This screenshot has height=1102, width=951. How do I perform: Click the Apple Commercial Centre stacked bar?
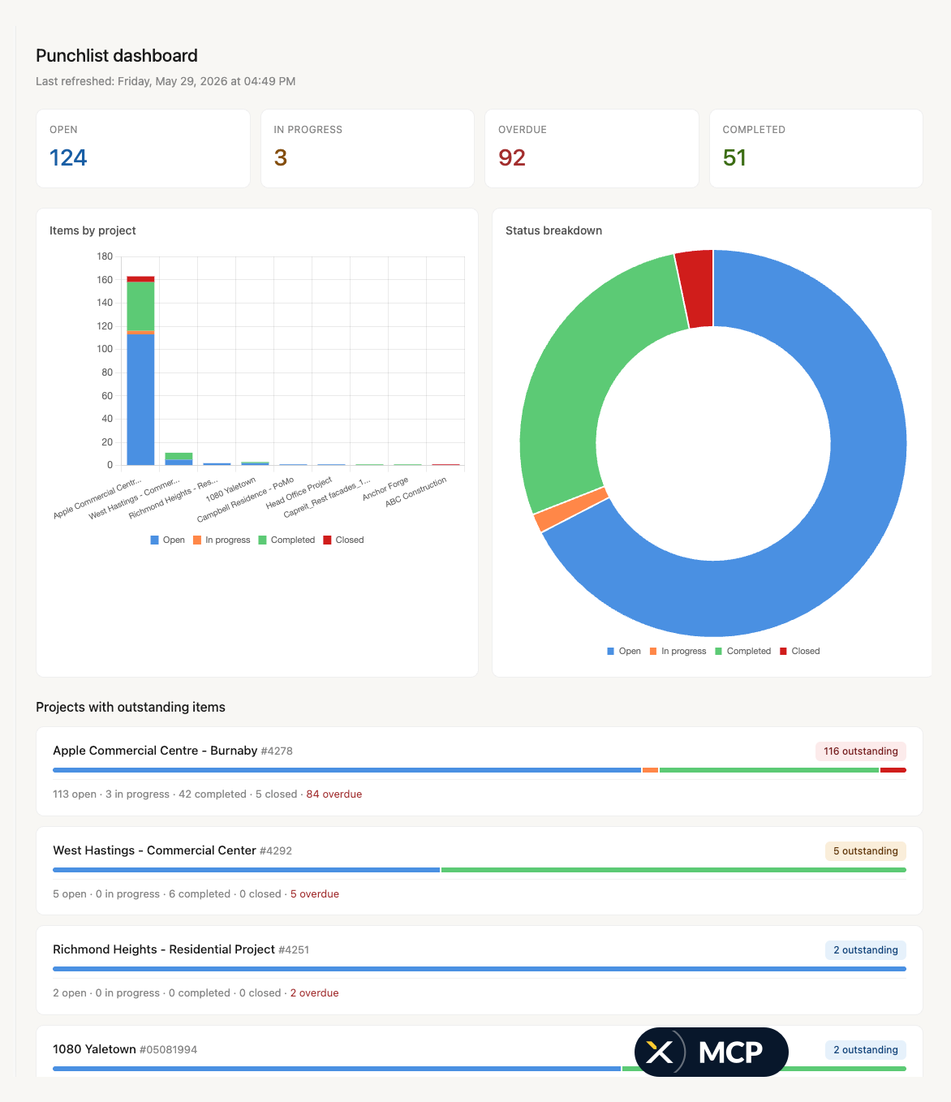140,371
